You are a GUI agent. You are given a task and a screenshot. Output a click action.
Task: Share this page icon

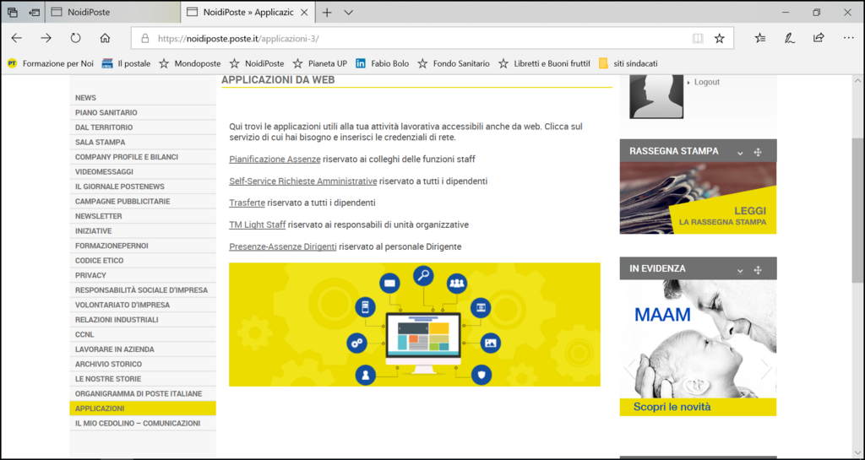coord(819,38)
